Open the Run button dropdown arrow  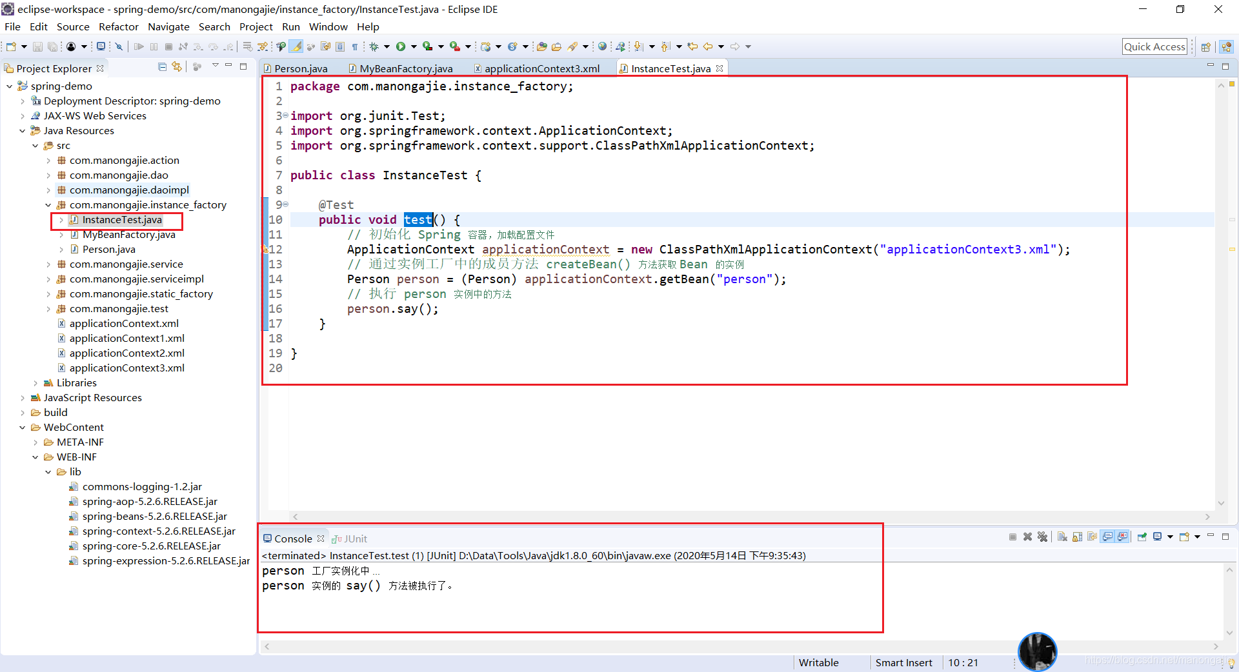(414, 46)
